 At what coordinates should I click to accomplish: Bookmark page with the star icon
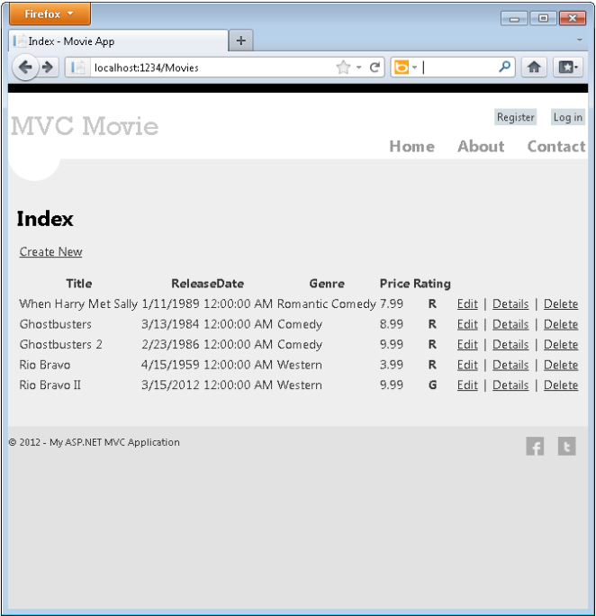[342, 68]
